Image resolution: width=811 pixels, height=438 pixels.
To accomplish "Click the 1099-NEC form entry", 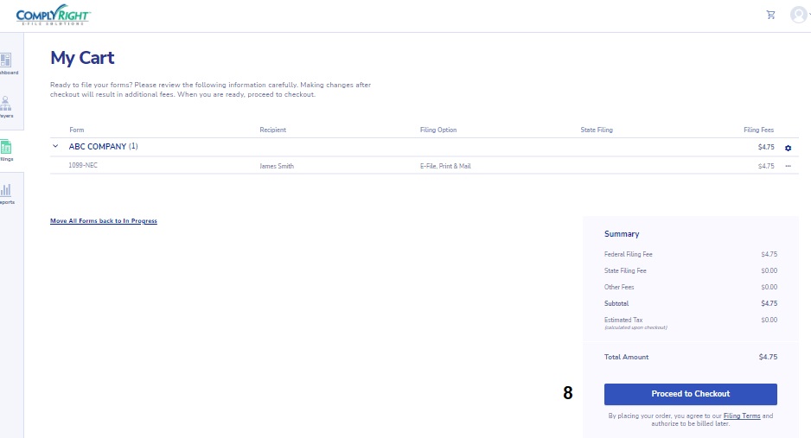I will click(83, 165).
